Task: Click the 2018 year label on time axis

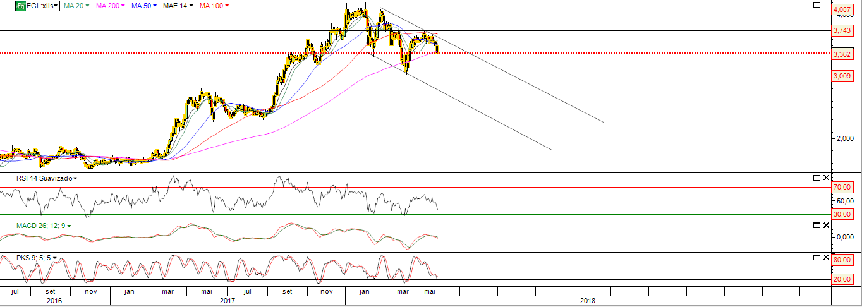Action: pyautogui.click(x=587, y=301)
